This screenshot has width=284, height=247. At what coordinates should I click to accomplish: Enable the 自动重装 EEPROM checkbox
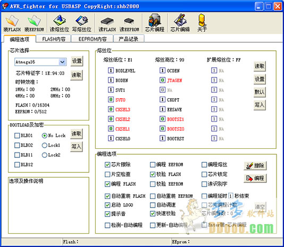pyautogui.click(x=153, y=196)
